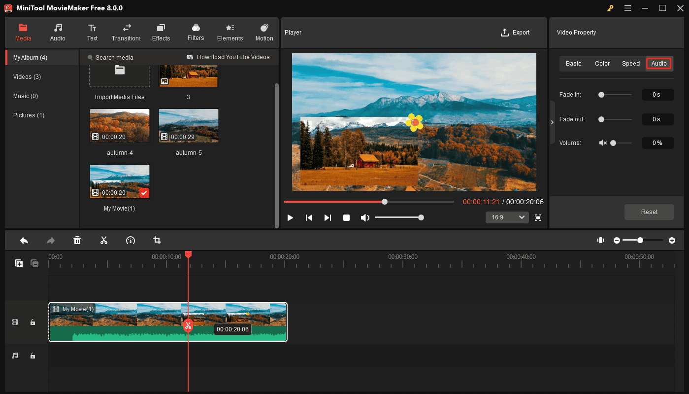The height and width of the screenshot is (394, 689).
Task: Toggle lock on the music track
Action: coord(33,356)
